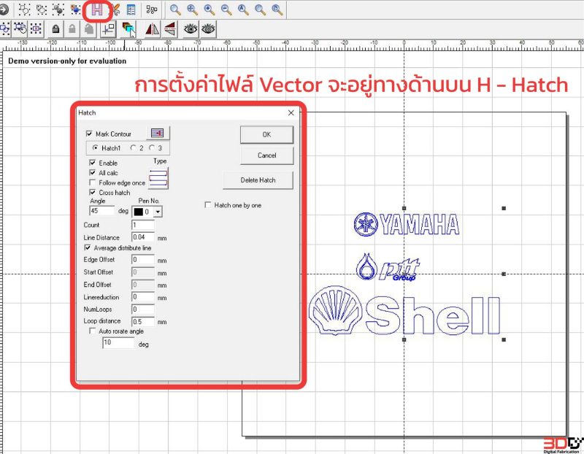Viewport: 584px width, 454px height.
Task: Select the YAMAHA logo on canvas
Action: click(x=407, y=225)
